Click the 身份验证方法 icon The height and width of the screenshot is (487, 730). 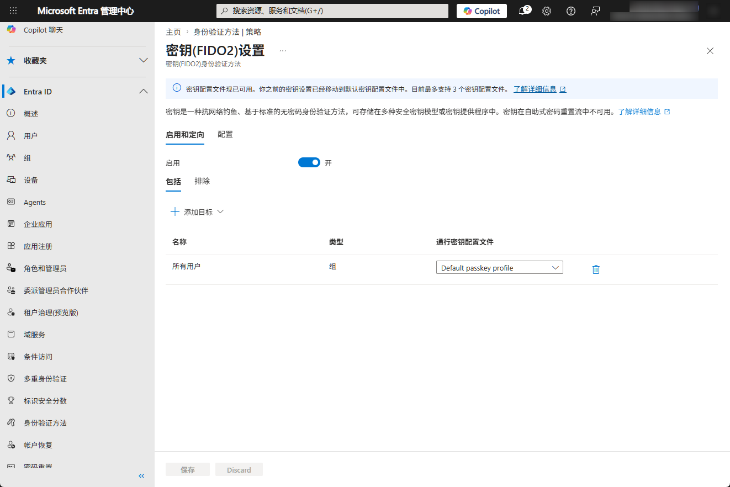pyautogui.click(x=11, y=423)
